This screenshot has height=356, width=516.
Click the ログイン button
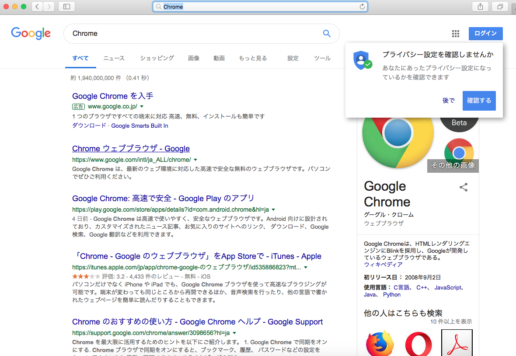pyautogui.click(x=485, y=34)
